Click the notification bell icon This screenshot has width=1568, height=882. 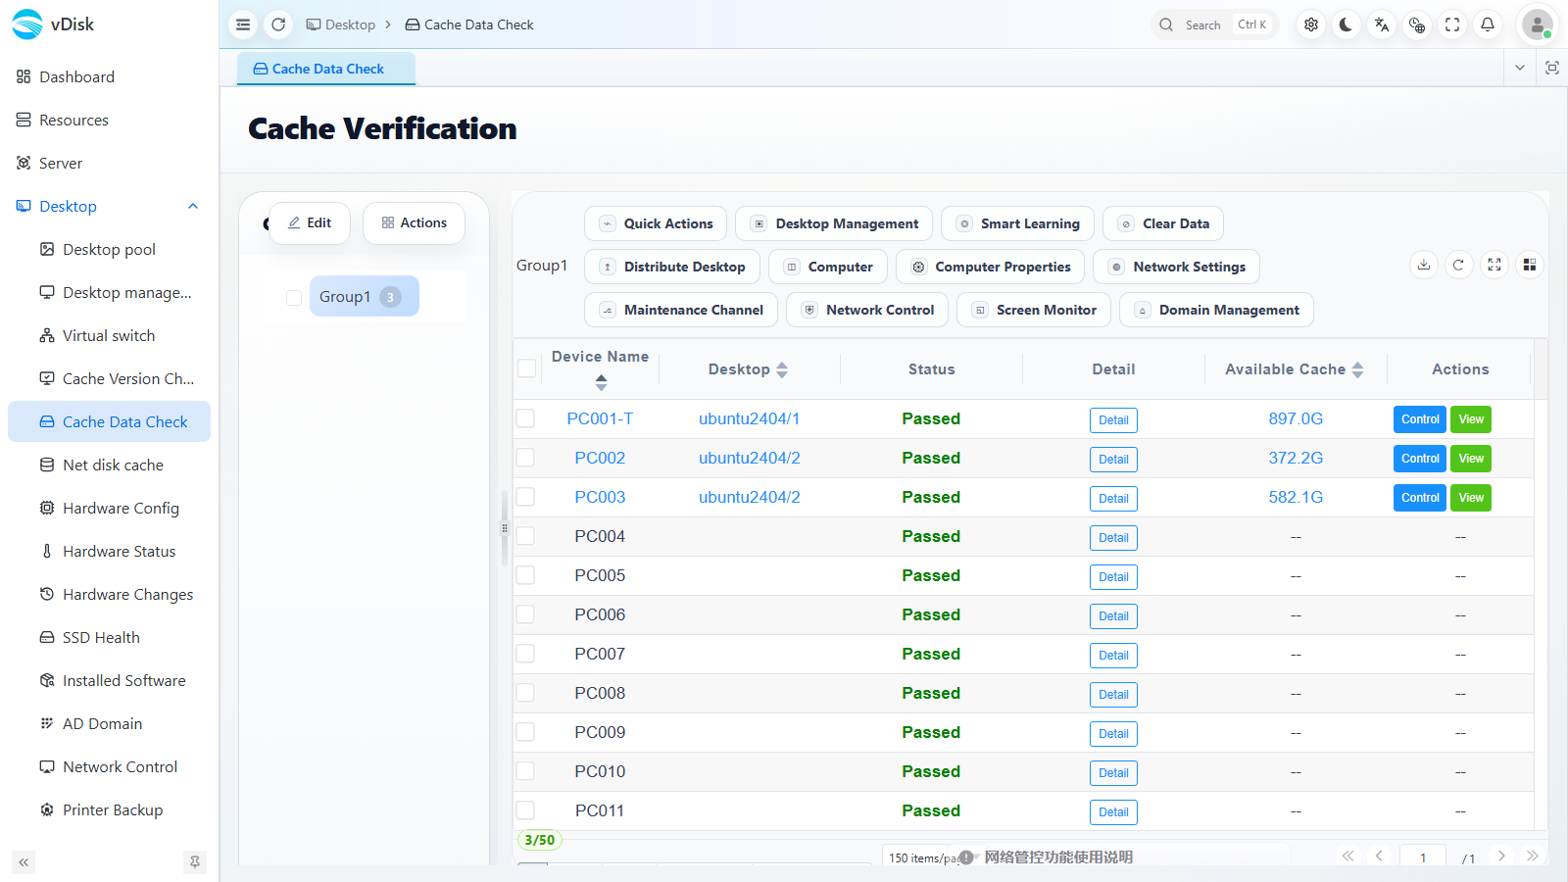[x=1488, y=24]
